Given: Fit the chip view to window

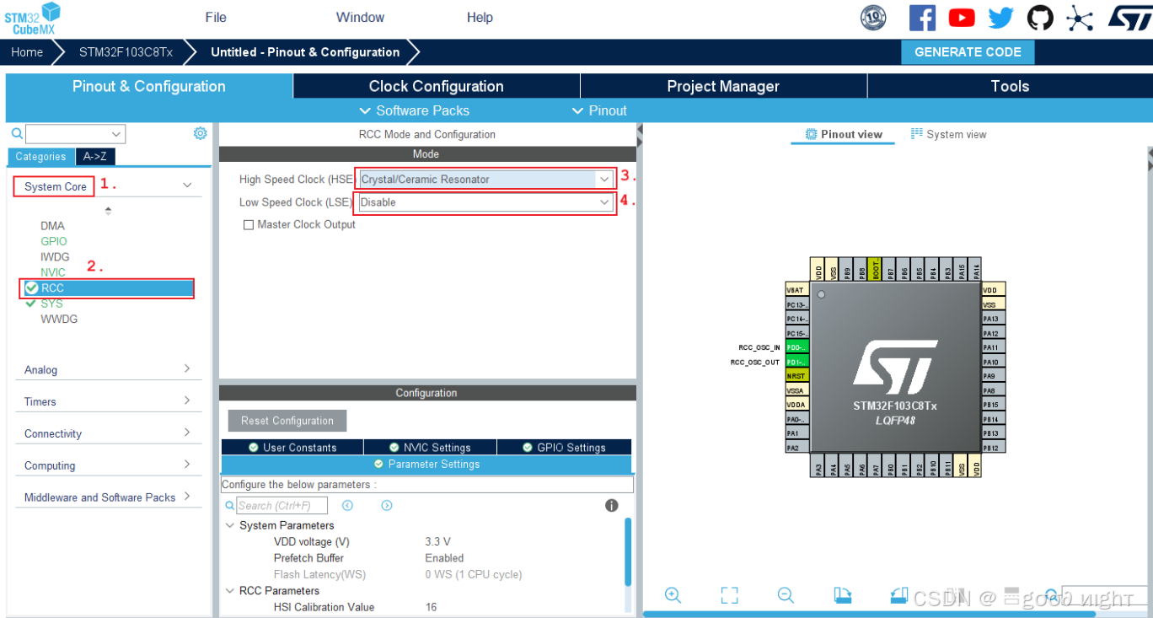Looking at the screenshot, I should point(730,595).
